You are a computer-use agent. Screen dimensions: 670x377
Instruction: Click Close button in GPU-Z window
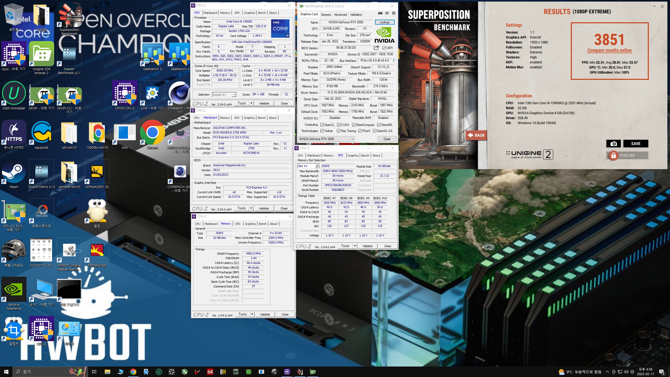(x=387, y=139)
